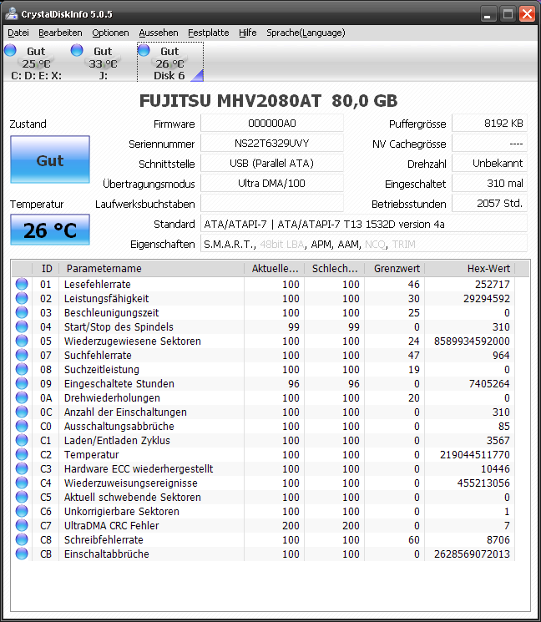Click the Übertragungsmodus field Ultra DMA/100

point(272,183)
